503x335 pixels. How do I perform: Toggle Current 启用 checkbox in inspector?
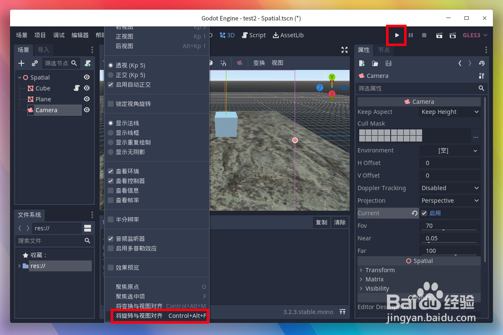pyautogui.click(x=424, y=213)
